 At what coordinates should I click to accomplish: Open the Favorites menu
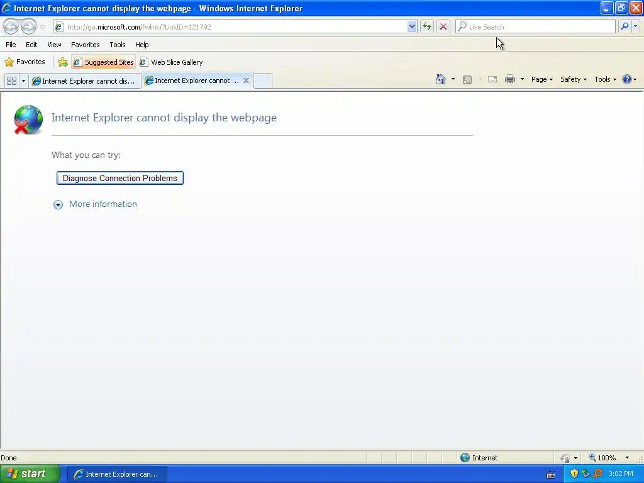pos(86,45)
